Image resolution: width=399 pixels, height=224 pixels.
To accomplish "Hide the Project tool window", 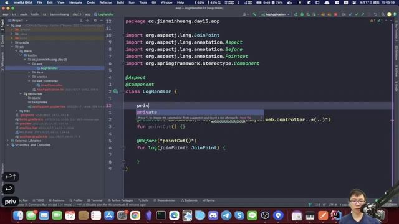I will tap(101, 21).
